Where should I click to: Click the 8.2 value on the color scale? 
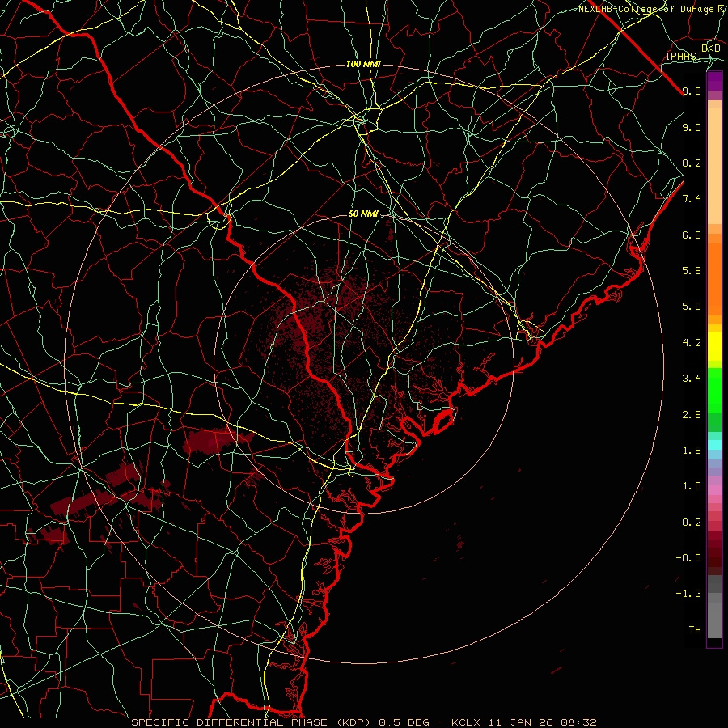pyautogui.click(x=692, y=163)
